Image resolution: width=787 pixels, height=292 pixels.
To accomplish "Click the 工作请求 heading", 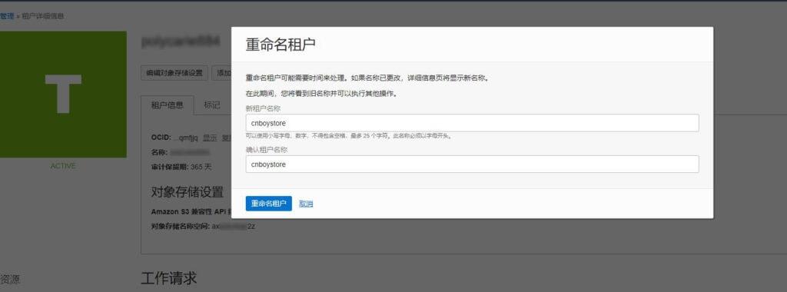I will coord(168,277).
